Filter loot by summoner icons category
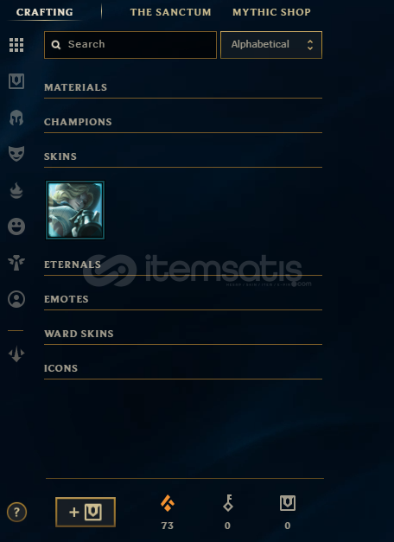The width and height of the screenshot is (394, 542). [16, 299]
